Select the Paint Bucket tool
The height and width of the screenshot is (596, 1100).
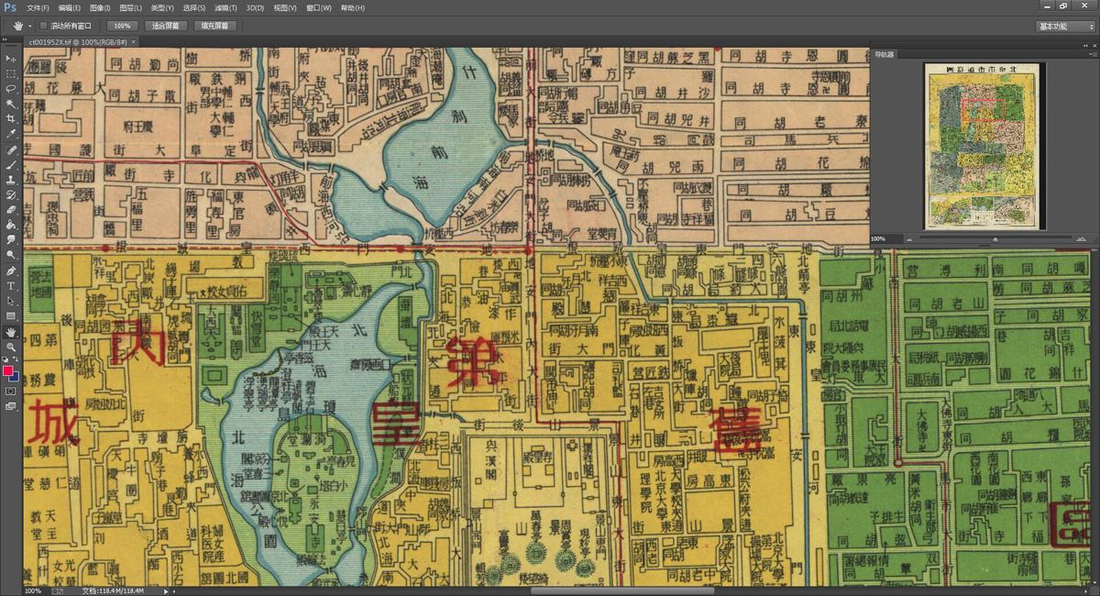(x=11, y=224)
